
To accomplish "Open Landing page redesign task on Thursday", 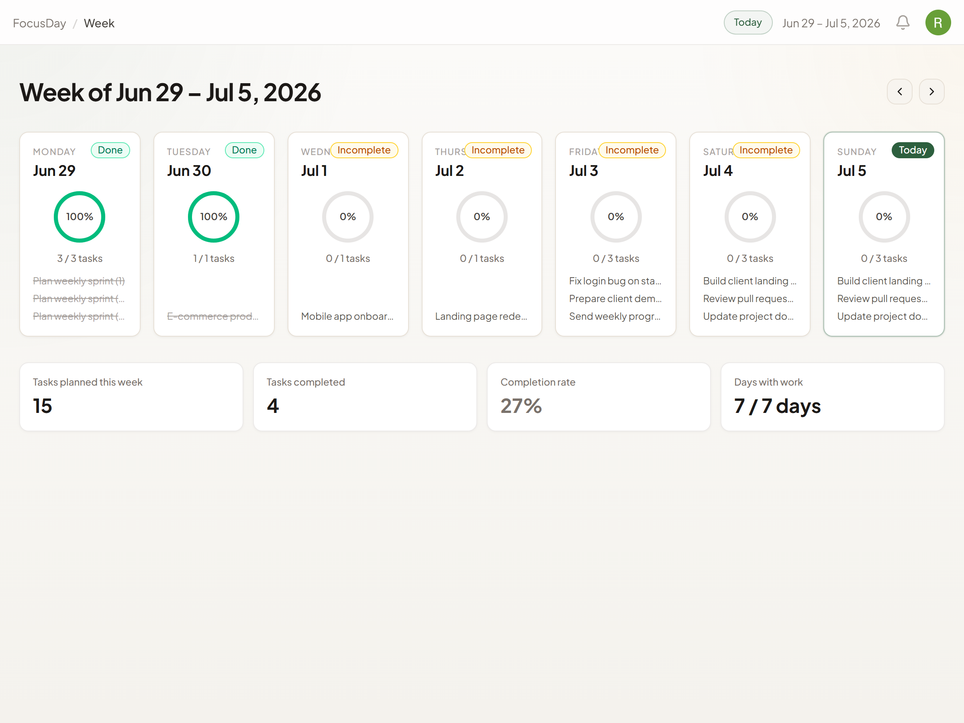I will (481, 316).
